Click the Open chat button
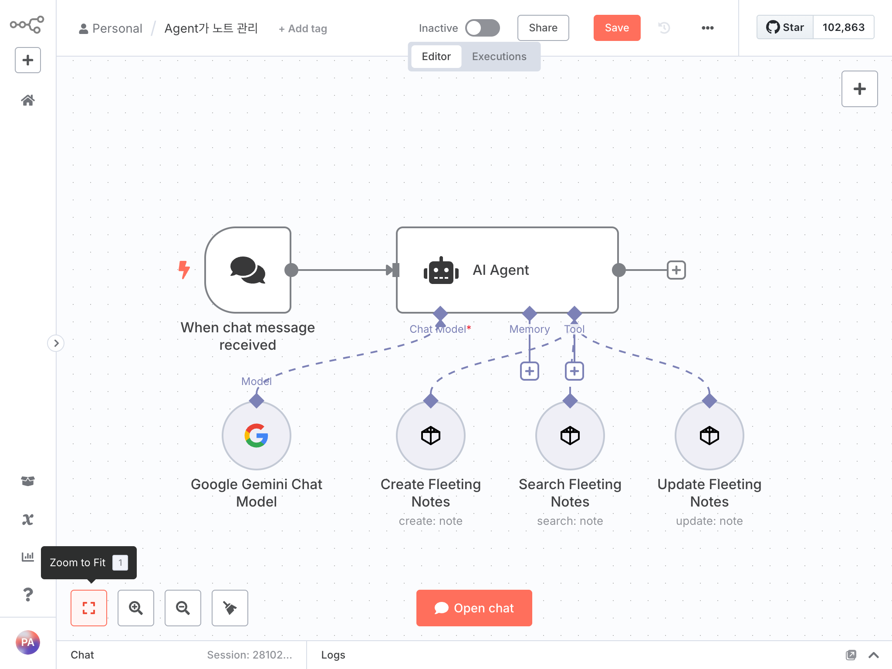 pos(474,608)
